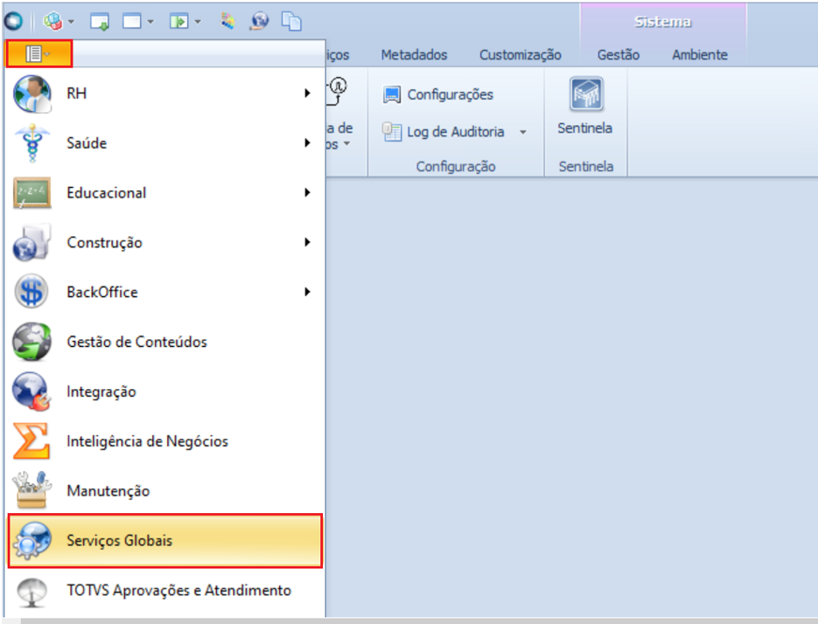
Task: Open Configurações ribbon button label
Action: click(x=451, y=95)
